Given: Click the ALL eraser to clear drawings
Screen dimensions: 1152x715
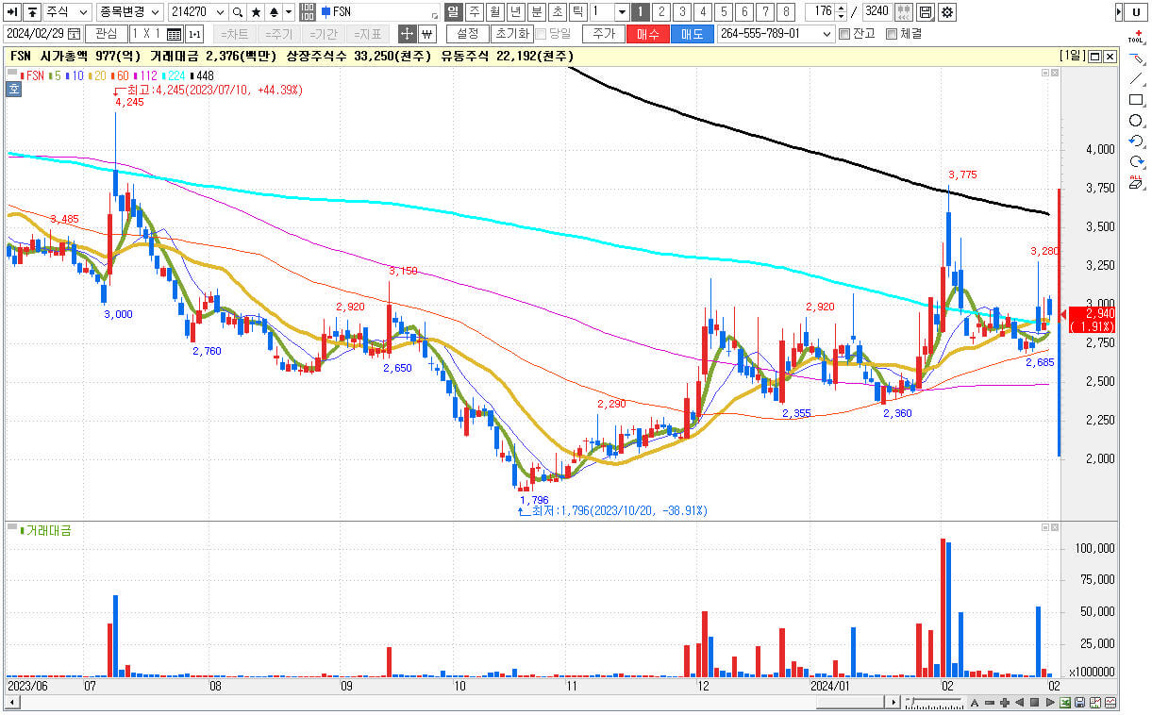Looking at the screenshot, I should pyautogui.click(x=1135, y=180).
